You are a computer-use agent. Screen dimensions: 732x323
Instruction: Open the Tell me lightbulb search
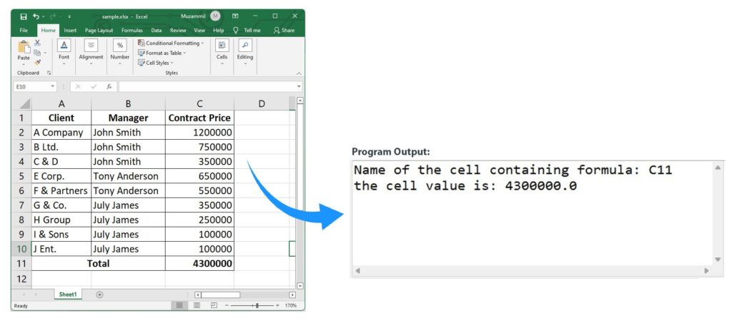(235, 31)
